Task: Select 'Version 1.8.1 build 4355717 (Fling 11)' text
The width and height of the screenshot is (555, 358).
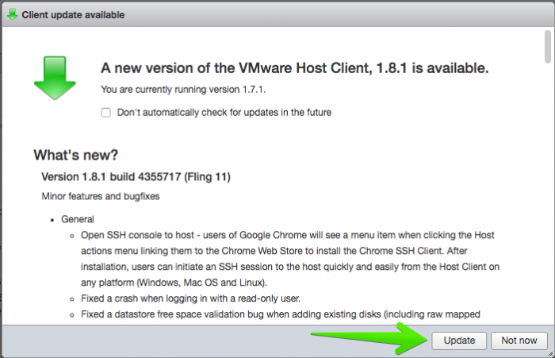Action: pos(136,176)
